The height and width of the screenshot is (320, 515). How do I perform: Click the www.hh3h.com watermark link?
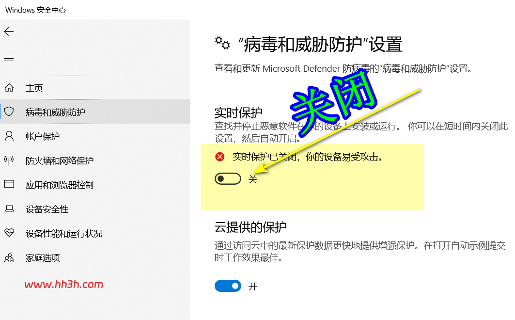(64, 284)
